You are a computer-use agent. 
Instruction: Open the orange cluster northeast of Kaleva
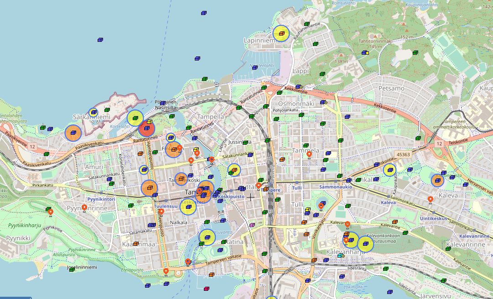point(437,181)
